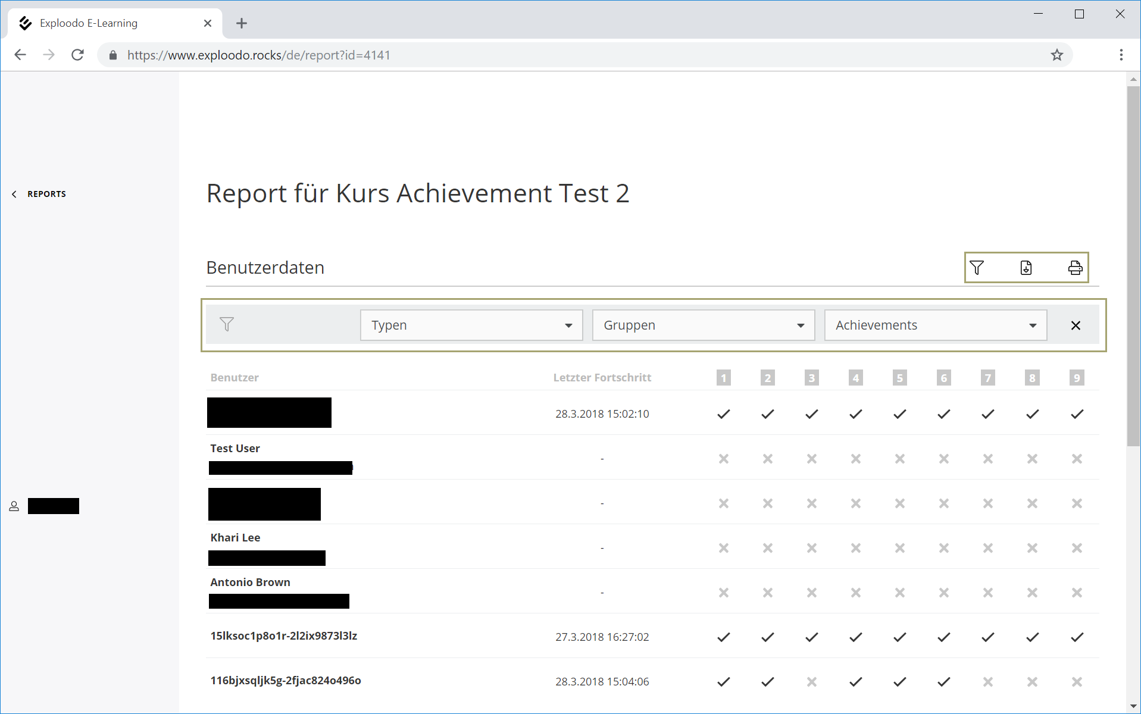Bookmark this page with star icon

coord(1056,55)
